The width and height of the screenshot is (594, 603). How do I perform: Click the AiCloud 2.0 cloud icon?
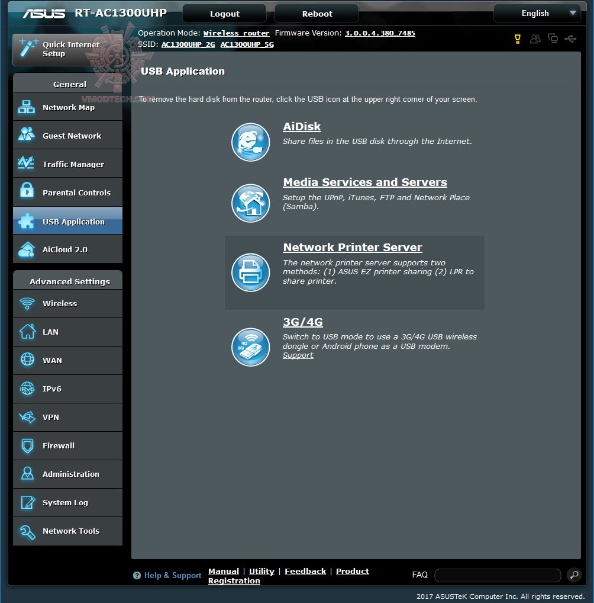coord(27,249)
